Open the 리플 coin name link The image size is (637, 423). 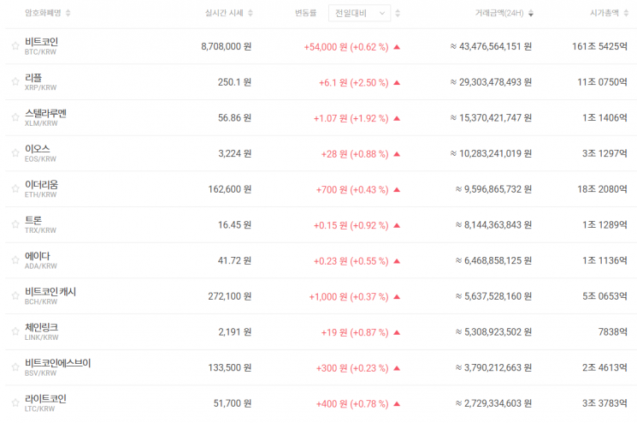pos(33,78)
